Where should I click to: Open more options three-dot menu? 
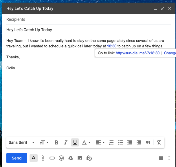point(169,158)
